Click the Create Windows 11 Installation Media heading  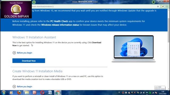(37, 71)
